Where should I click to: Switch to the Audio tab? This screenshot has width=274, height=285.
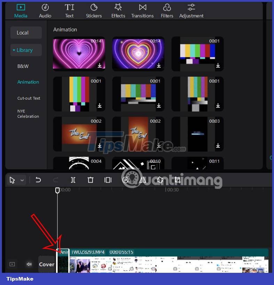(x=45, y=11)
